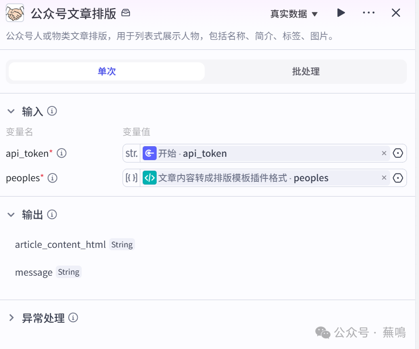Collapse the 输出 section

click(x=11, y=215)
